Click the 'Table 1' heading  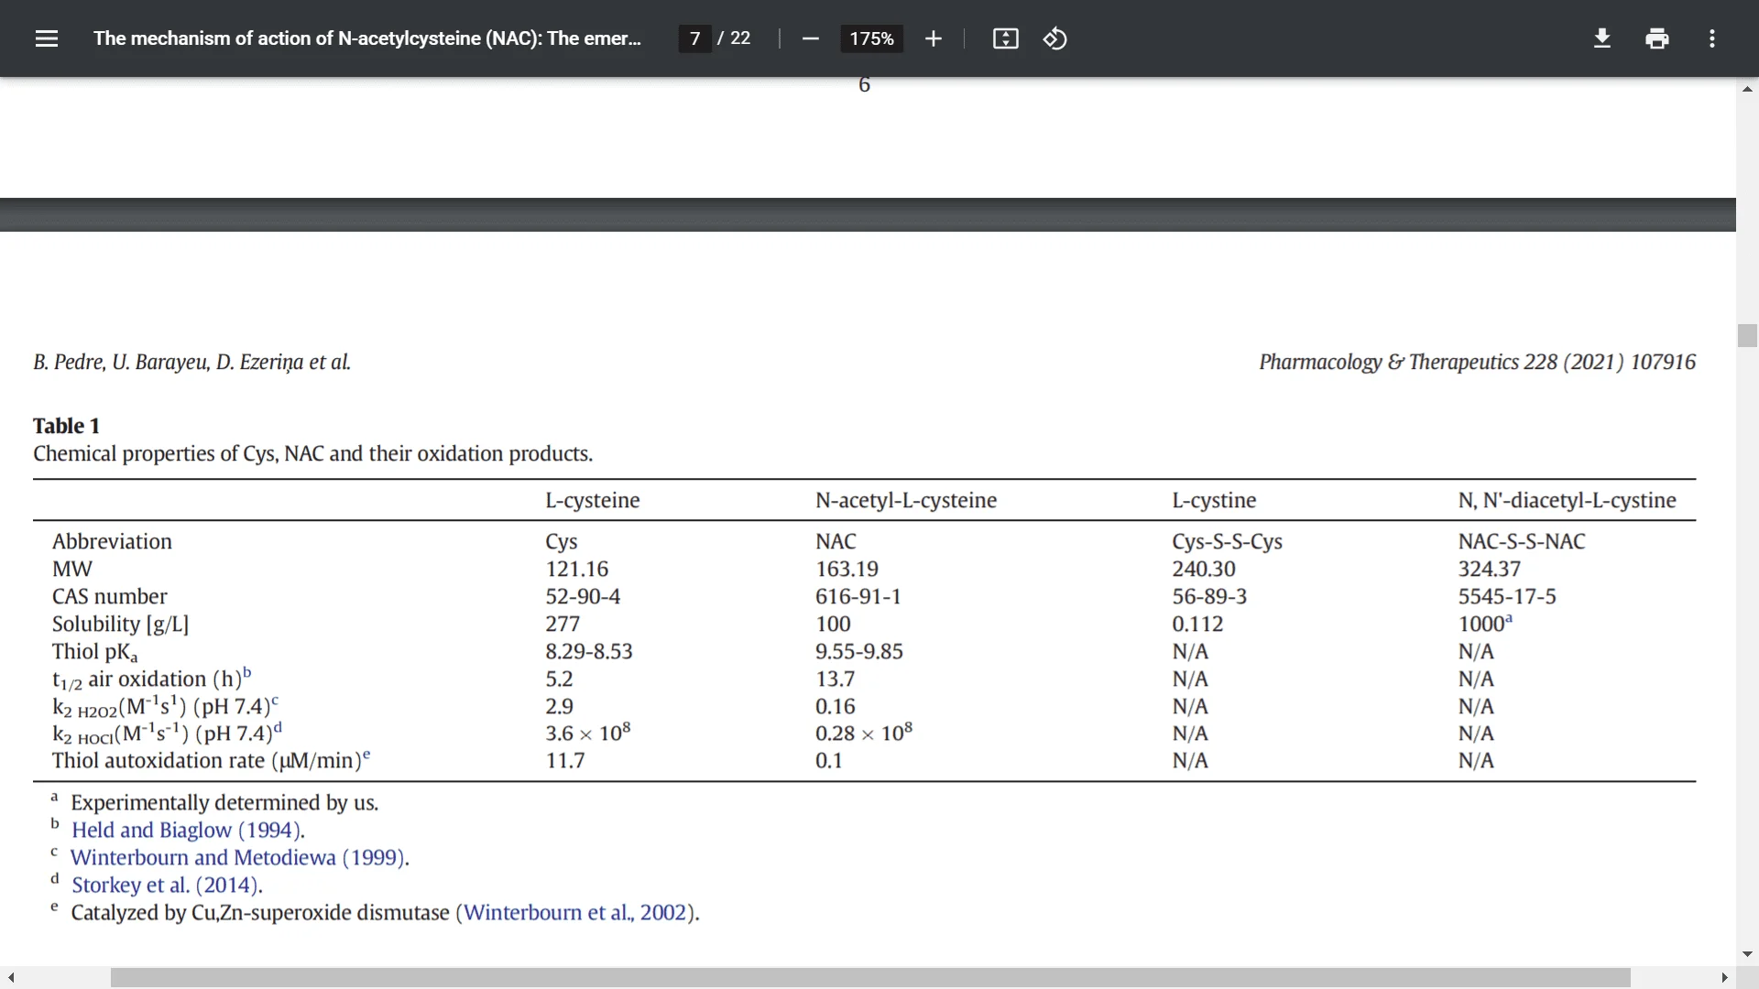click(66, 426)
